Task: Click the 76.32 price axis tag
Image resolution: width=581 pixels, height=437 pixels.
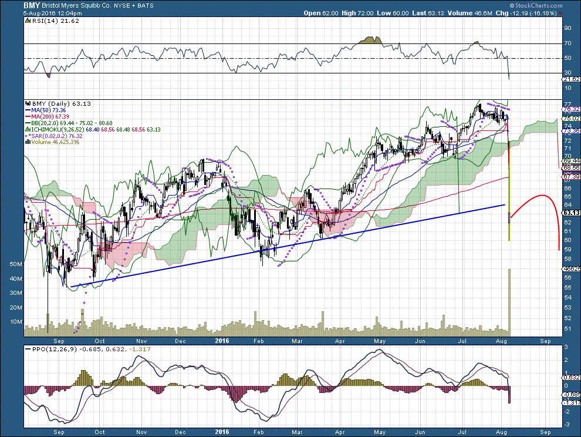Action: [571, 109]
